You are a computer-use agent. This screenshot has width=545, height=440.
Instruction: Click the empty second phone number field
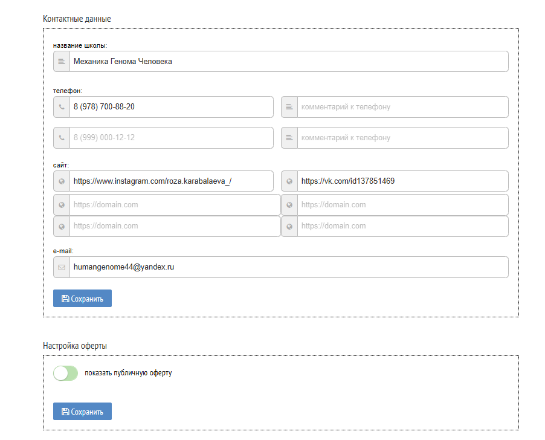pyautogui.click(x=171, y=138)
